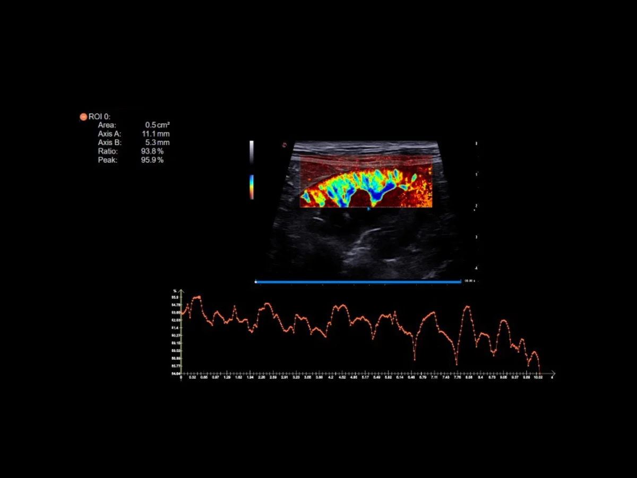Click the colored elastography map in the scan
This screenshot has height=478, width=637.
point(366,182)
